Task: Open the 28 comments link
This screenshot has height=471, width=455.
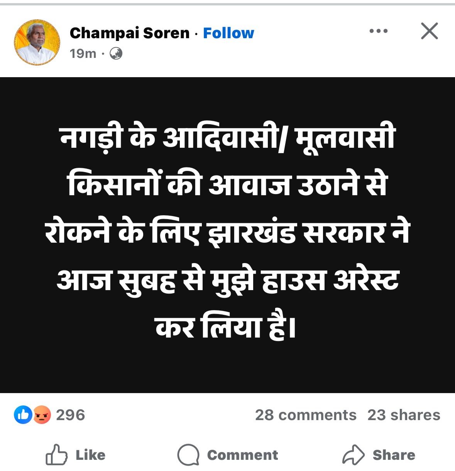Action: point(306,415)
